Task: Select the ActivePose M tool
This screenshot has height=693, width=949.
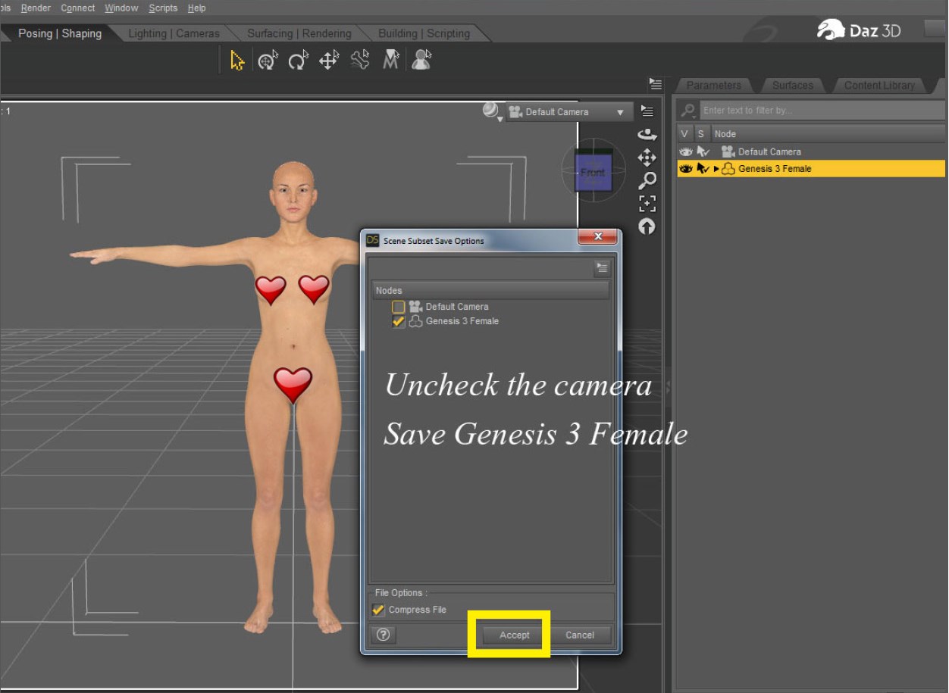Action: [x=391, y=61]
